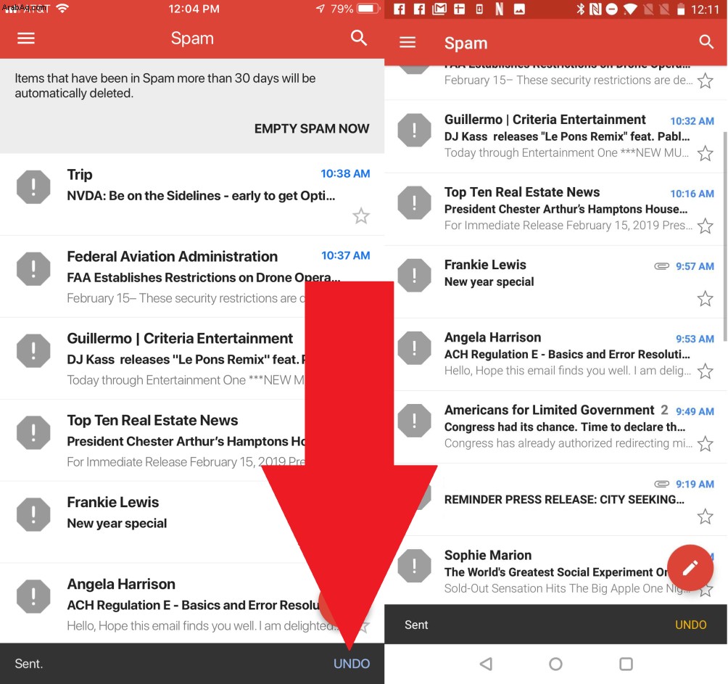Tap the red compose pencil button
This screenshot has width=728, height=684.
pyautogui.click(x=690, y=567)
